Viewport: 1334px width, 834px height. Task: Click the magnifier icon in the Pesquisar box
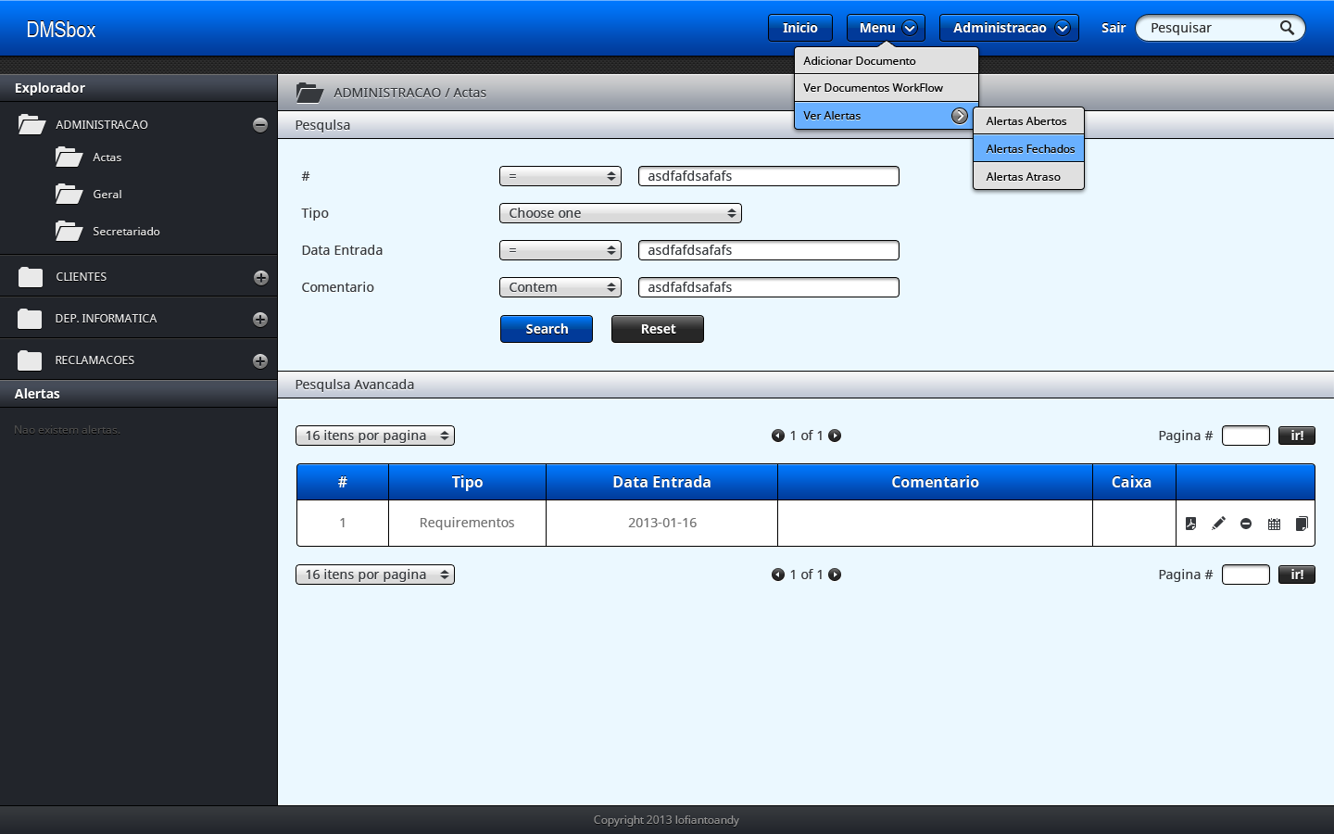click(x=1287, y=28)
